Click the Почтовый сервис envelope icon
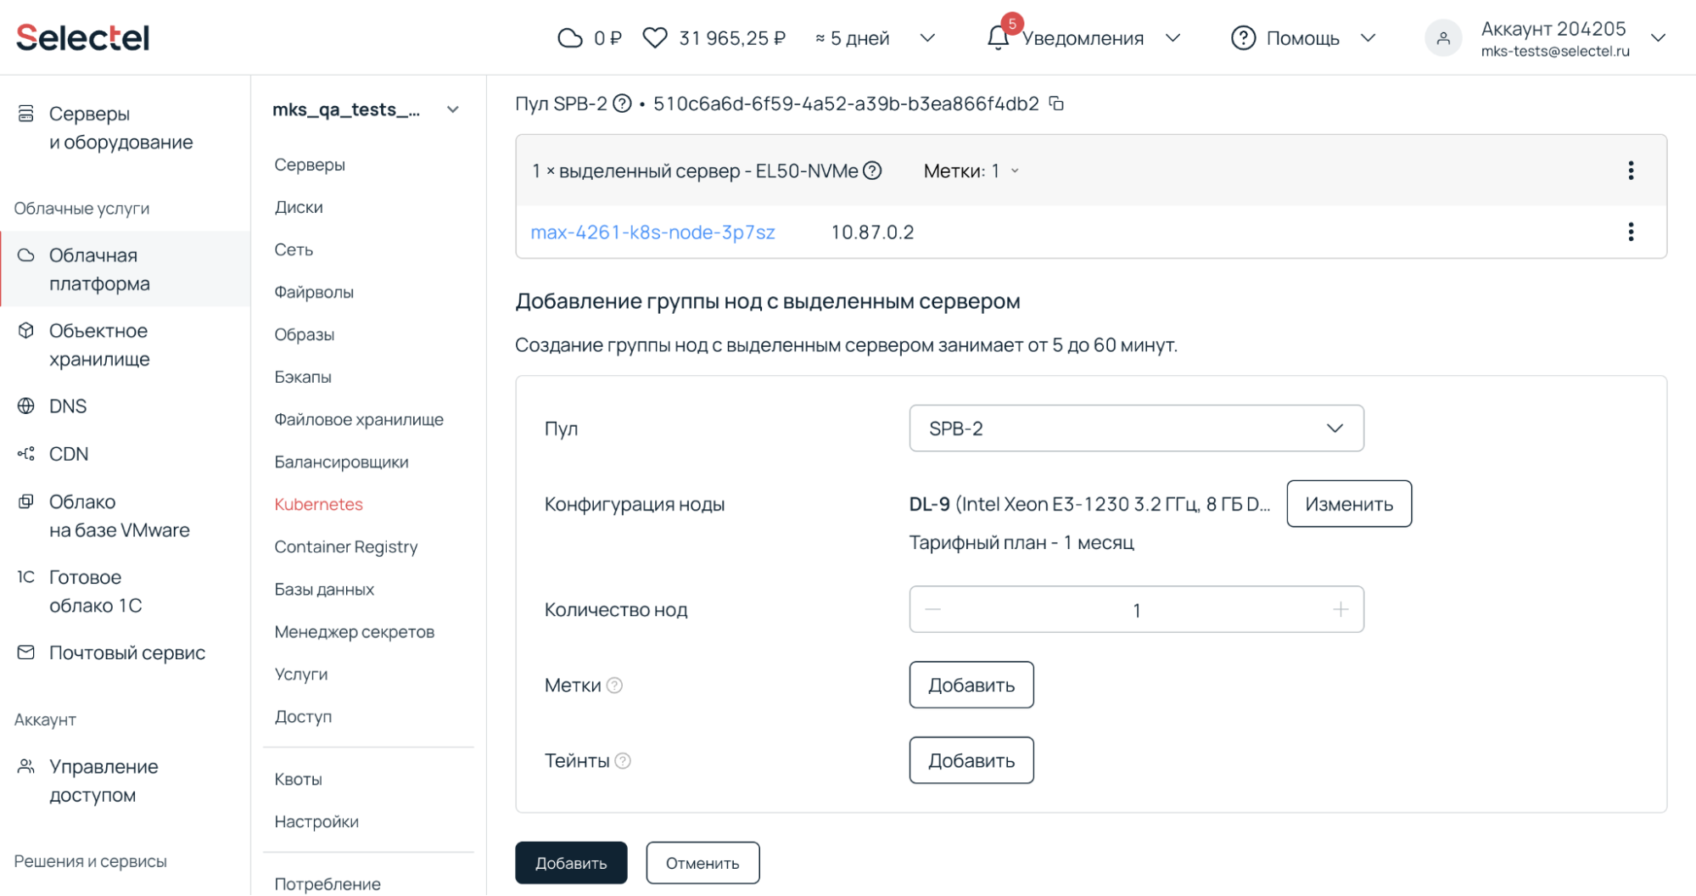The image size is (1696, 896). click(x=26, y=652)
